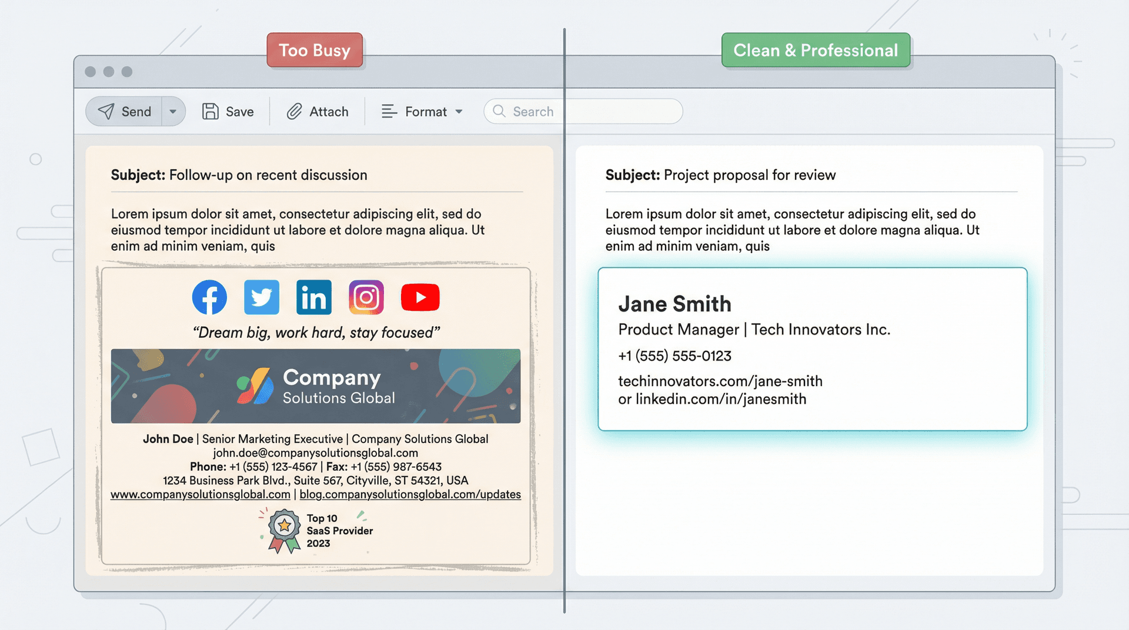Select the Clean & Professional label
The height and width of the screenshot is (630, 1129).
pos(815,50)
